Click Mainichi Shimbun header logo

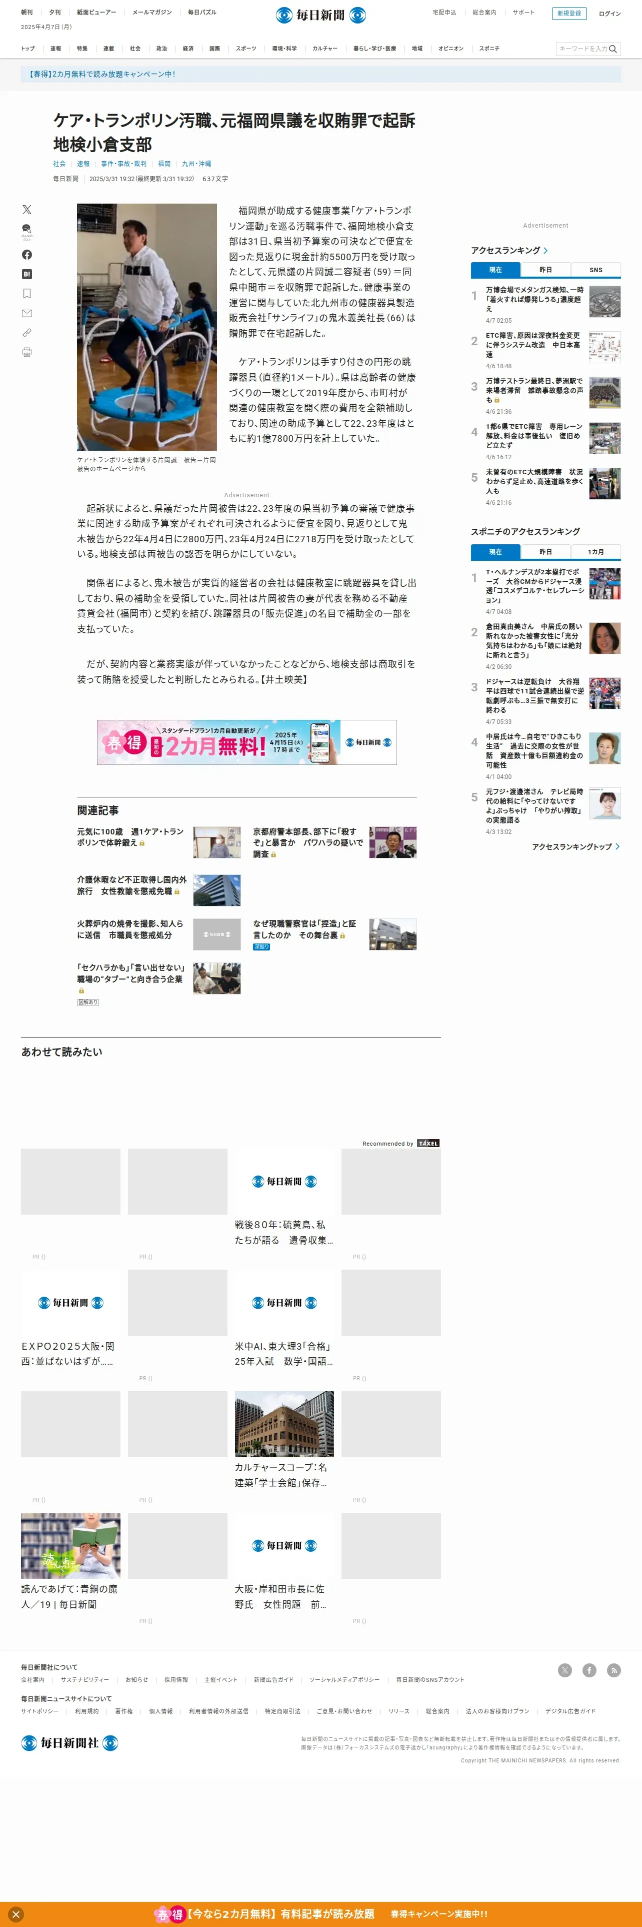pyautogui.click(x=320, y=15)
